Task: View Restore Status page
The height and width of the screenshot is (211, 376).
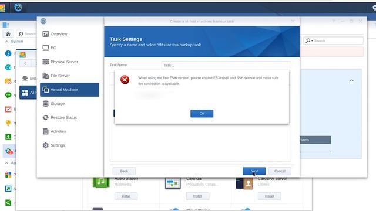Action: click(x=69, y=117)
